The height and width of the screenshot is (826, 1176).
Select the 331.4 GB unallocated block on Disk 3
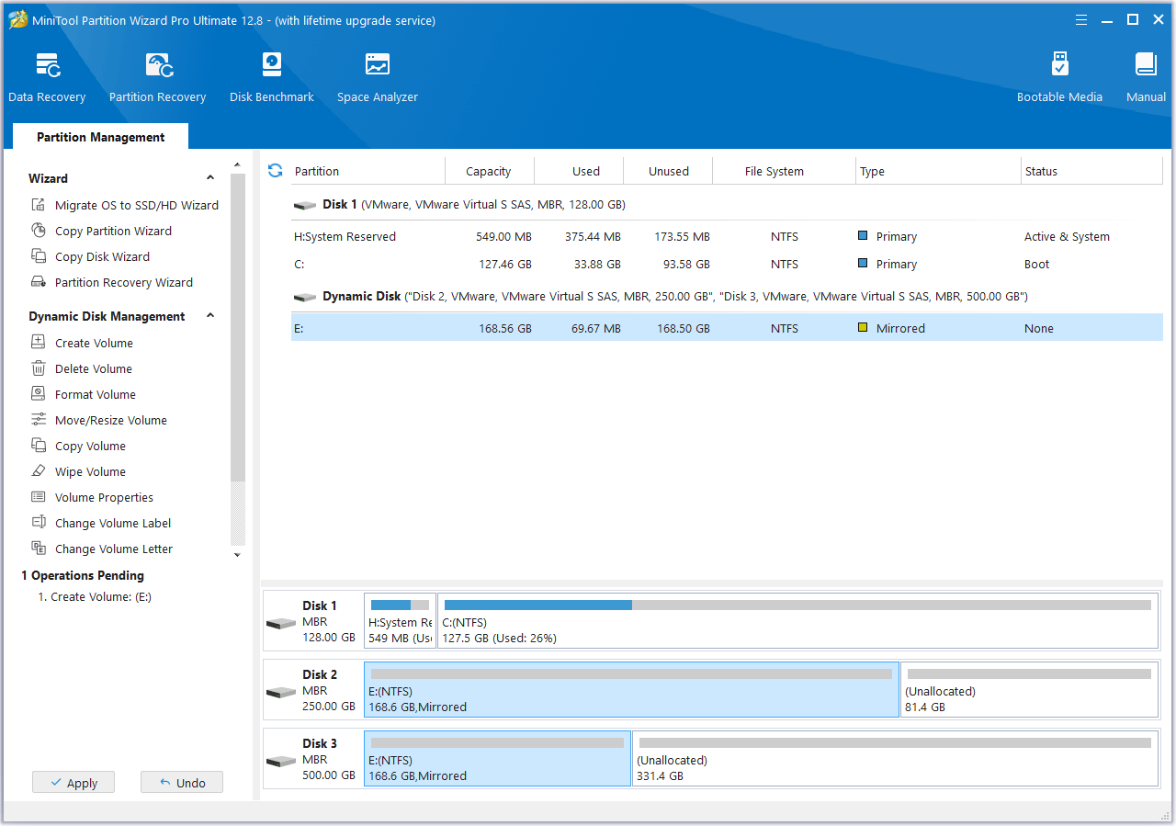point(895,759)
